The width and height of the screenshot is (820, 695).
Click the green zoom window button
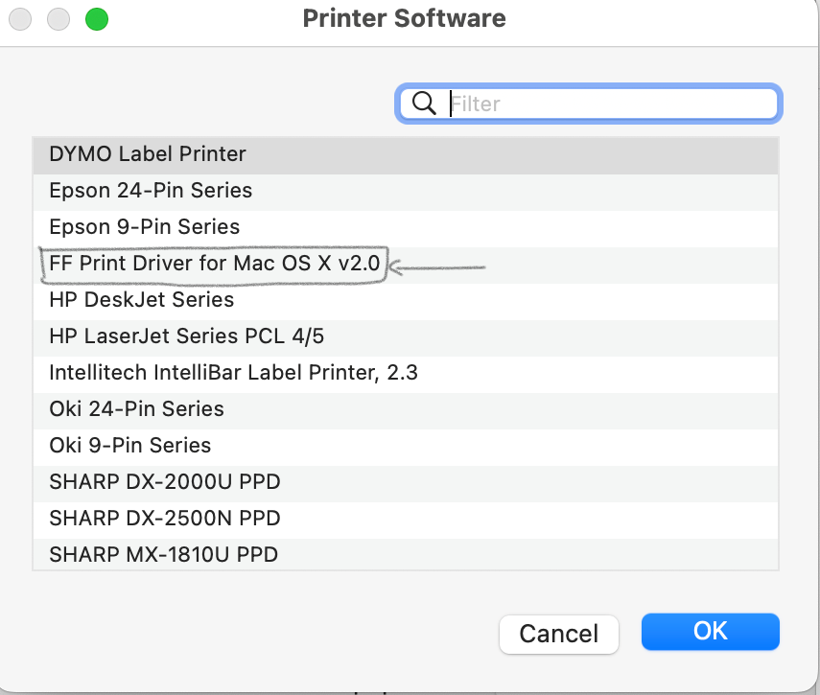96,19
